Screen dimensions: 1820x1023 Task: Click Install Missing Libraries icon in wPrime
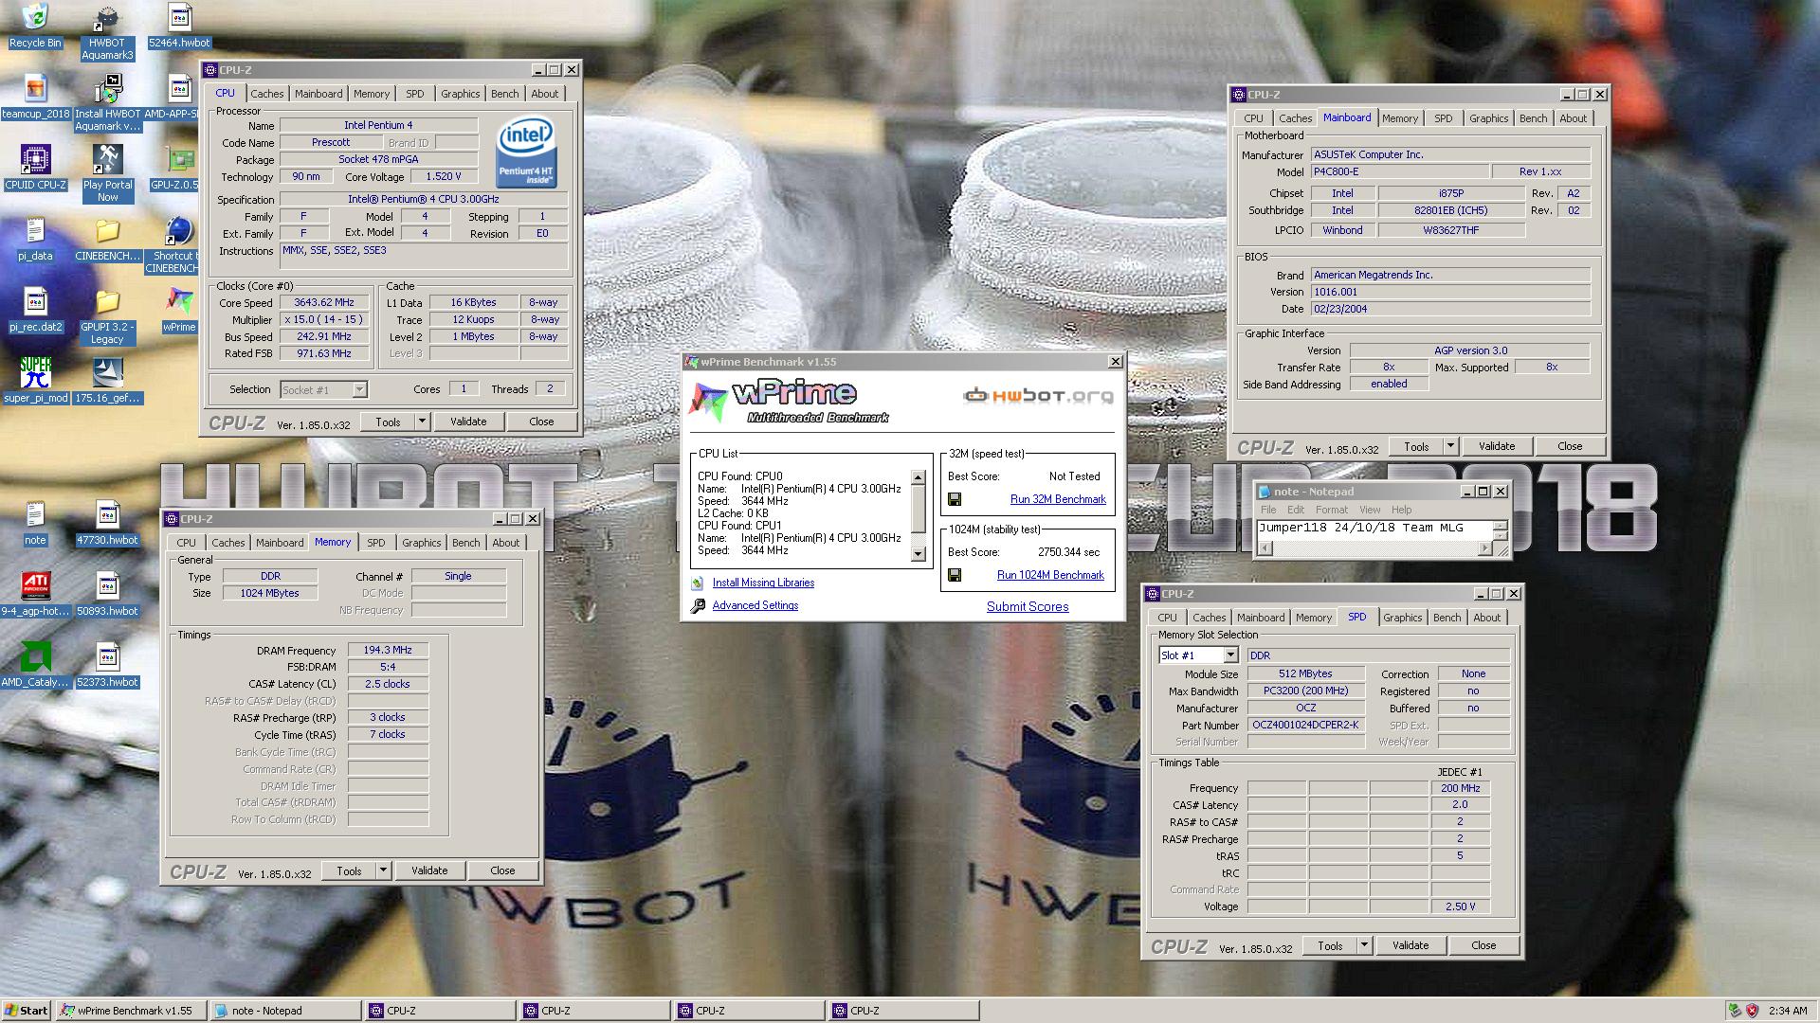[x=698, y=583]
